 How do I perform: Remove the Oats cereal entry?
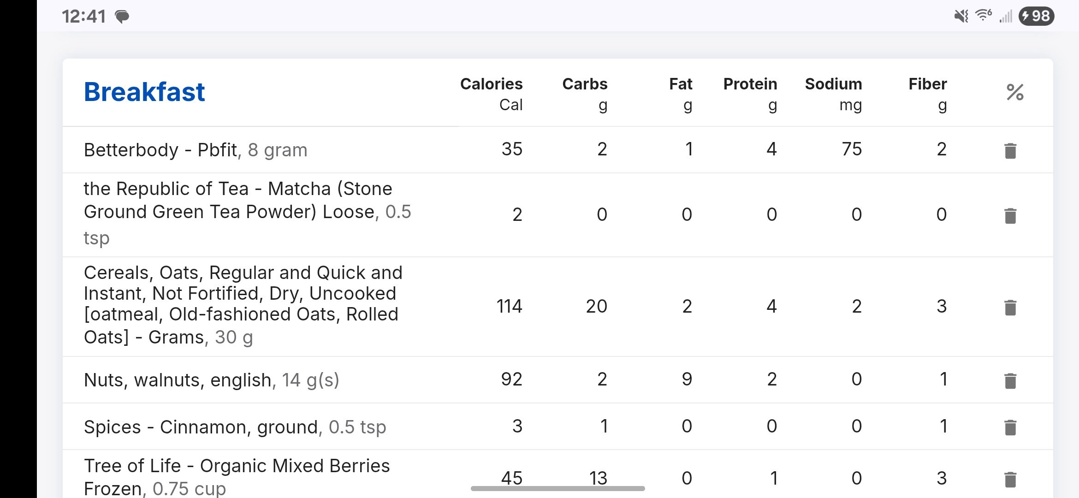tap(1010, 307)
